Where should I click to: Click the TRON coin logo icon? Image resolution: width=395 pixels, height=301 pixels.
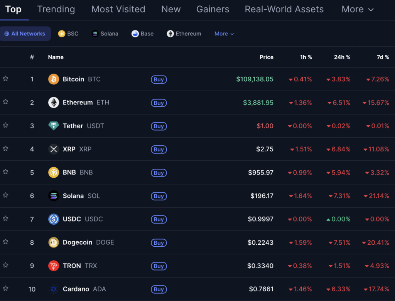(x=54, y=266)
